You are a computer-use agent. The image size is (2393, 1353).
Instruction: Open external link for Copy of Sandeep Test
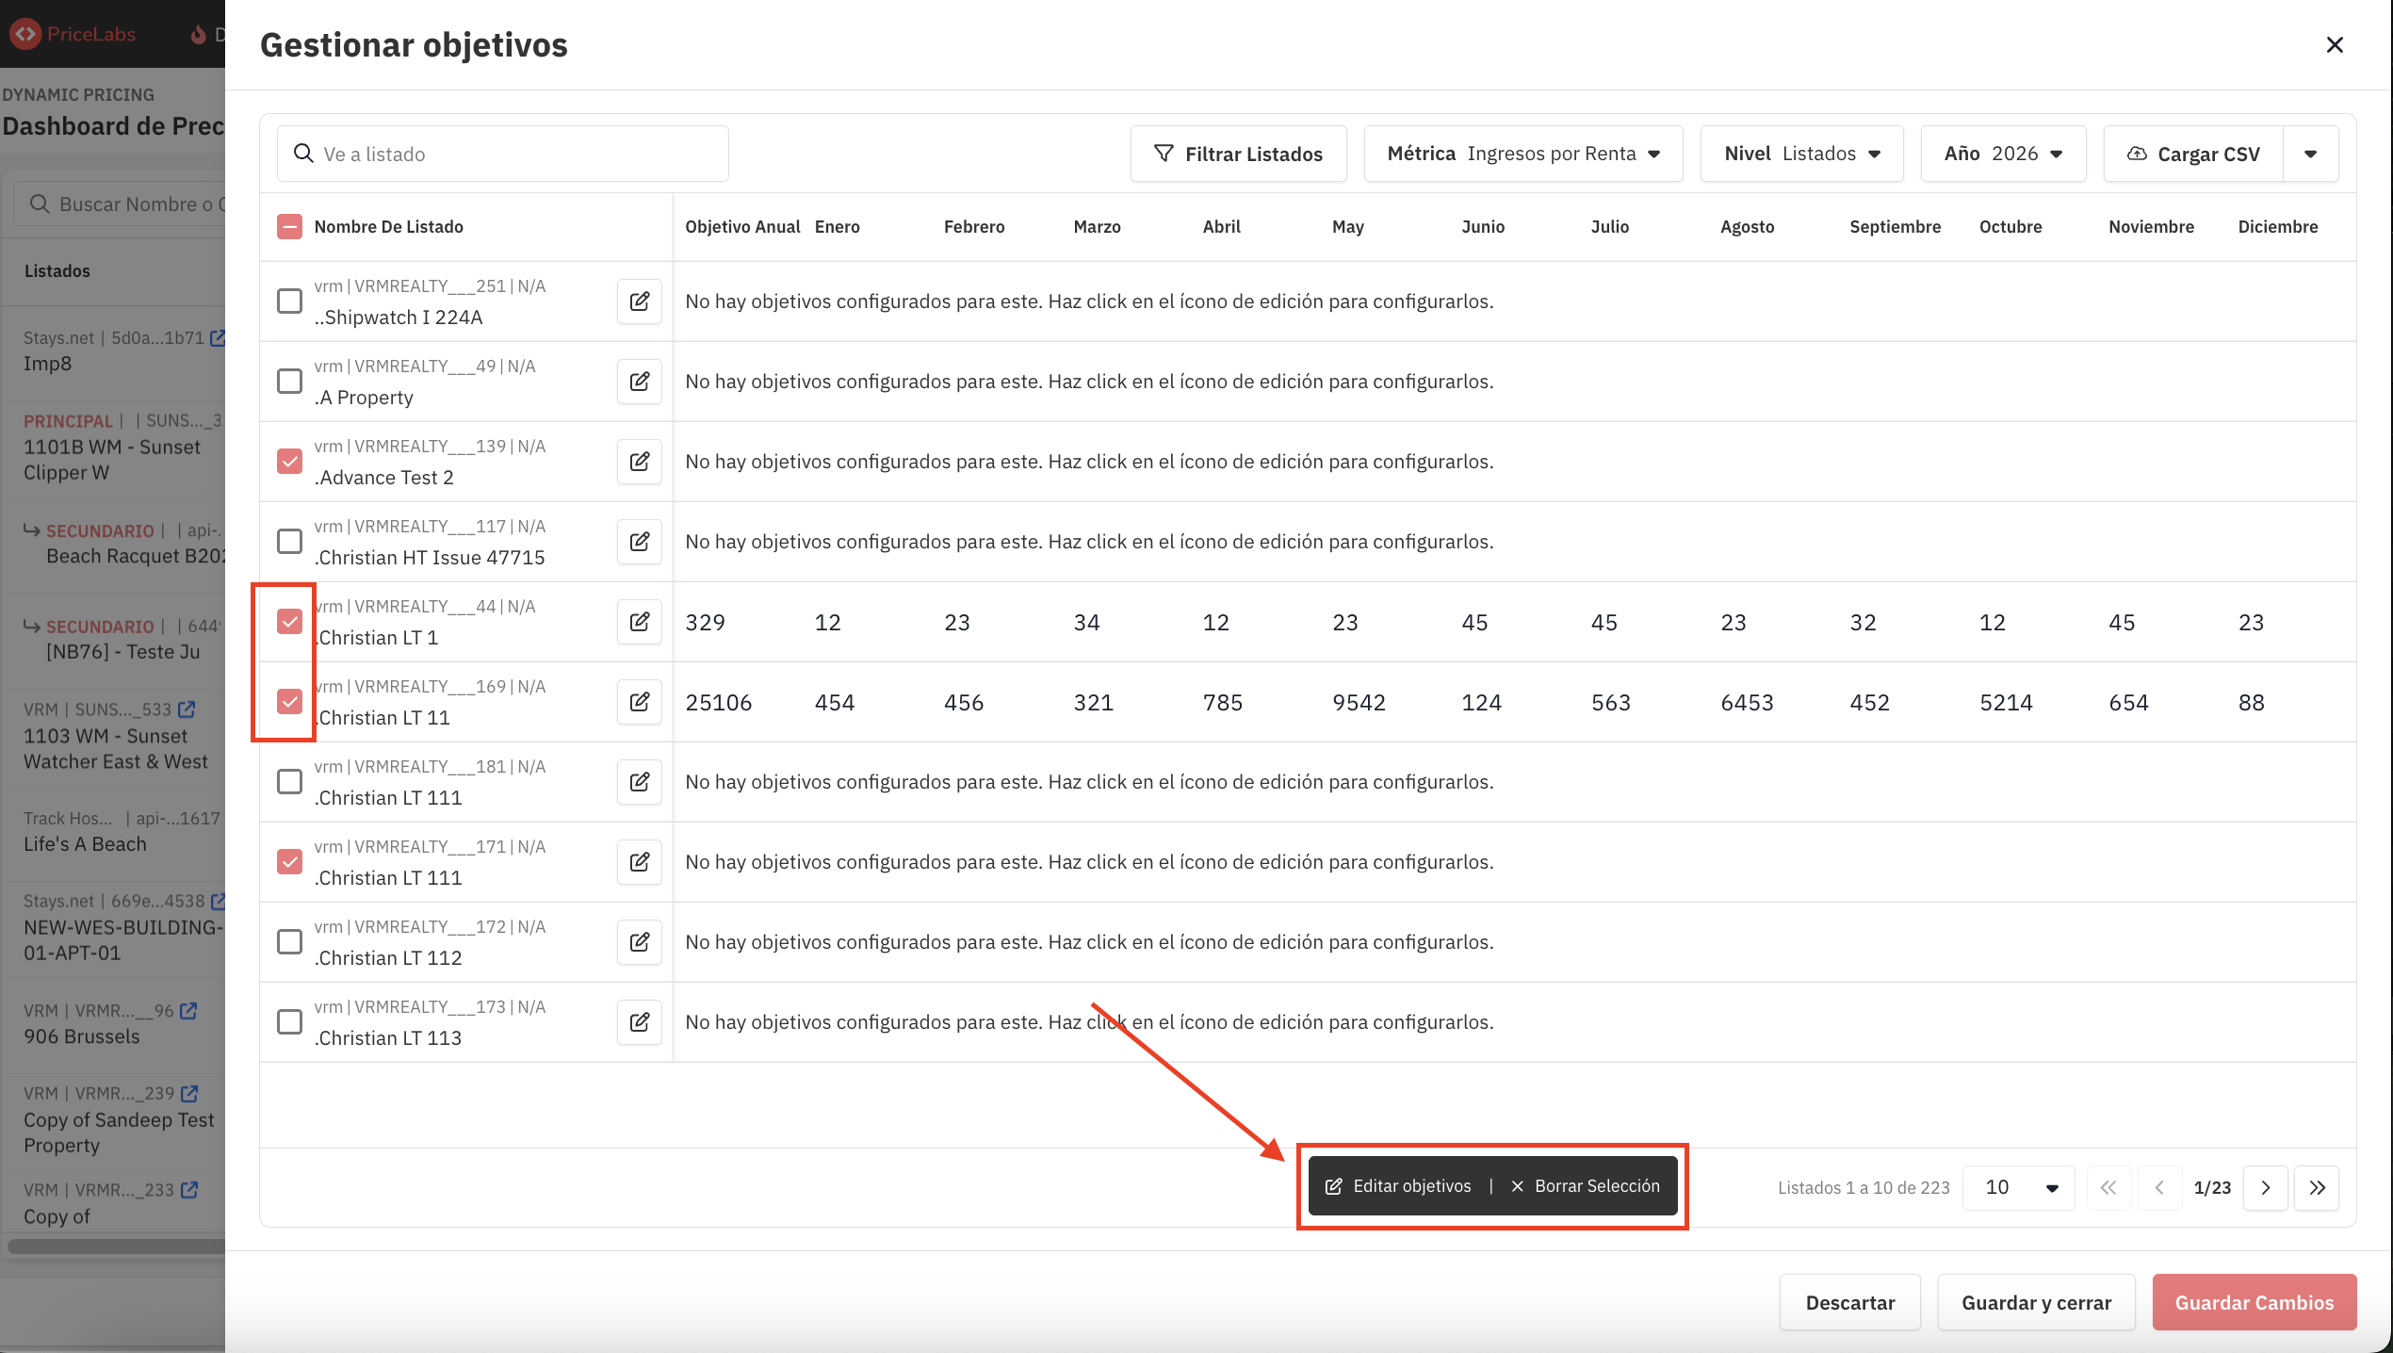tap(189, 1093)
